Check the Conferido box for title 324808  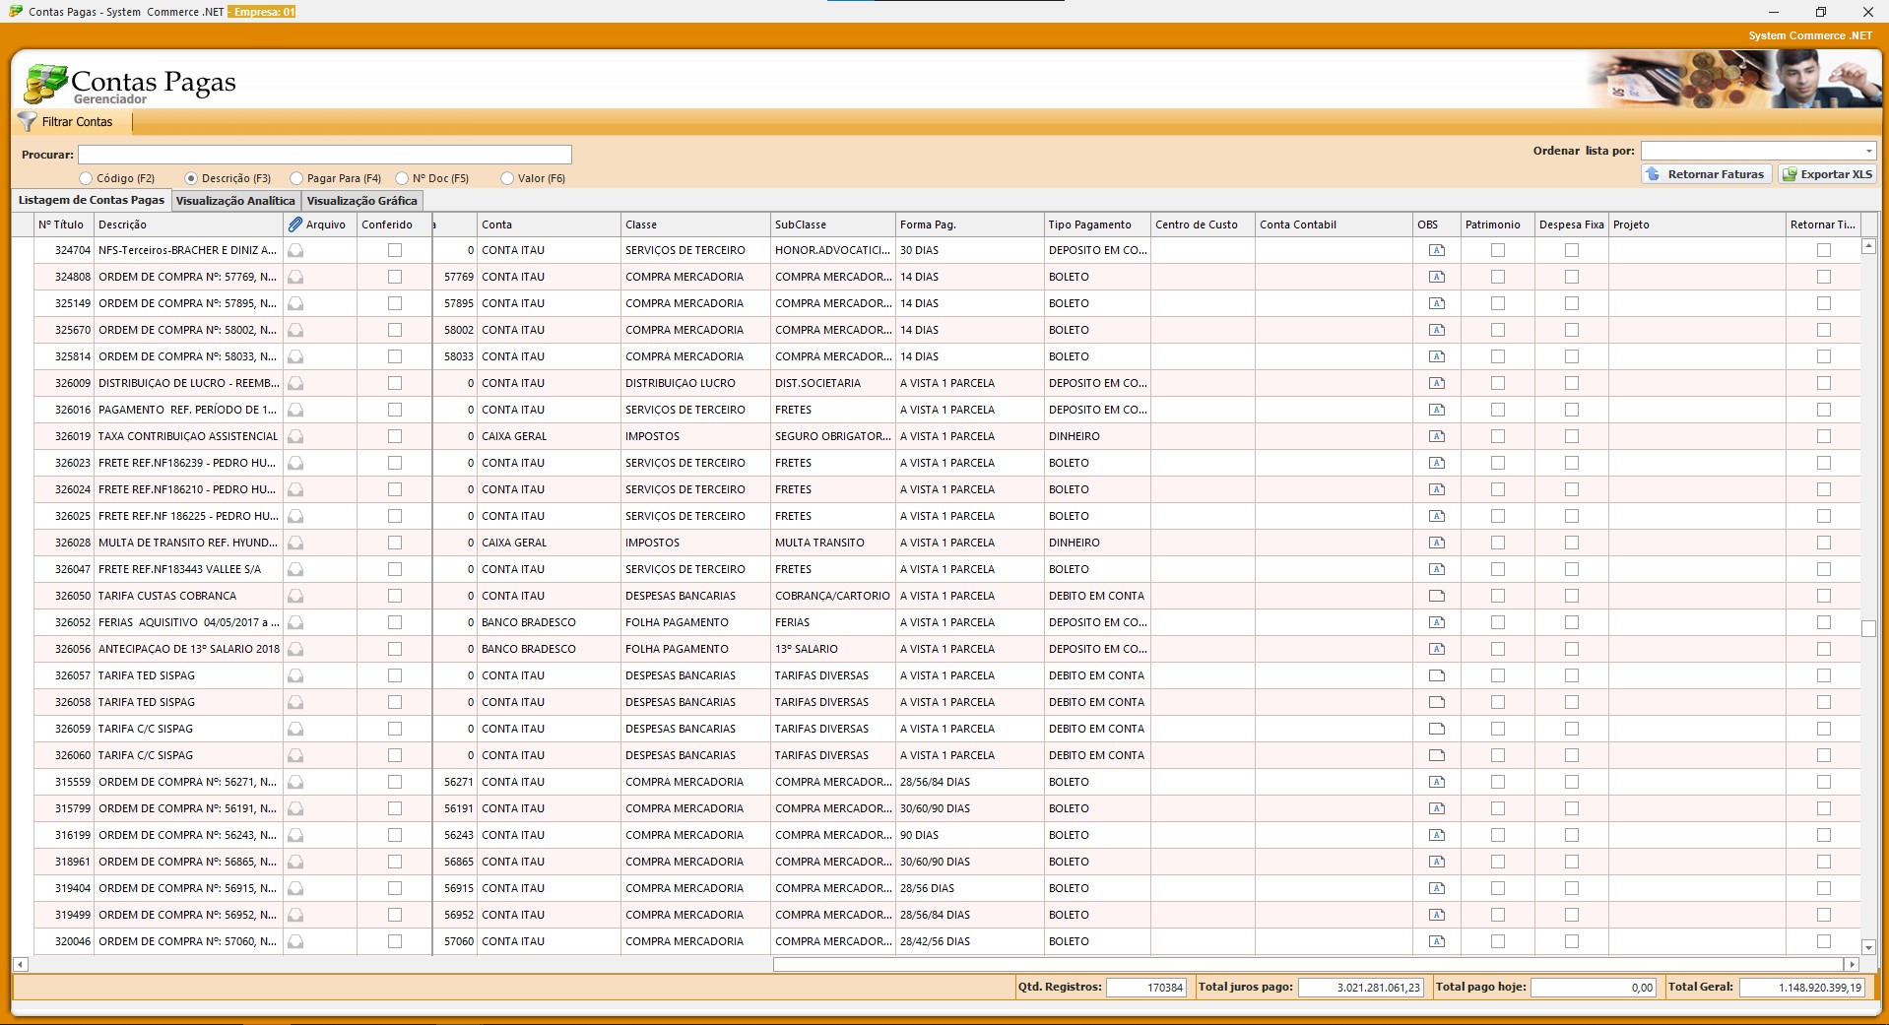[x=395, y=277]
